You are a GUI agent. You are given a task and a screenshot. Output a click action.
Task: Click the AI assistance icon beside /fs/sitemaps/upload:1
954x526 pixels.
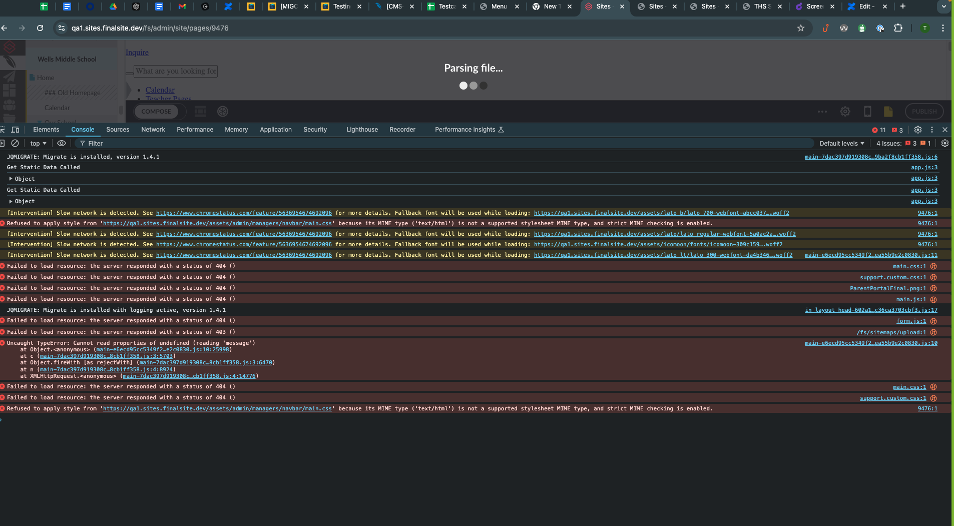click(933, 332)
